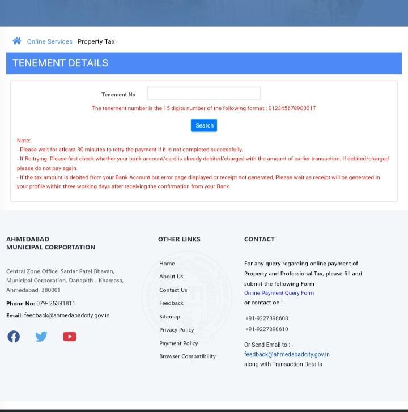Screen dimensions: 408x412
Task: Open Sitemap footer link
Action: click(x=169, y=317)
